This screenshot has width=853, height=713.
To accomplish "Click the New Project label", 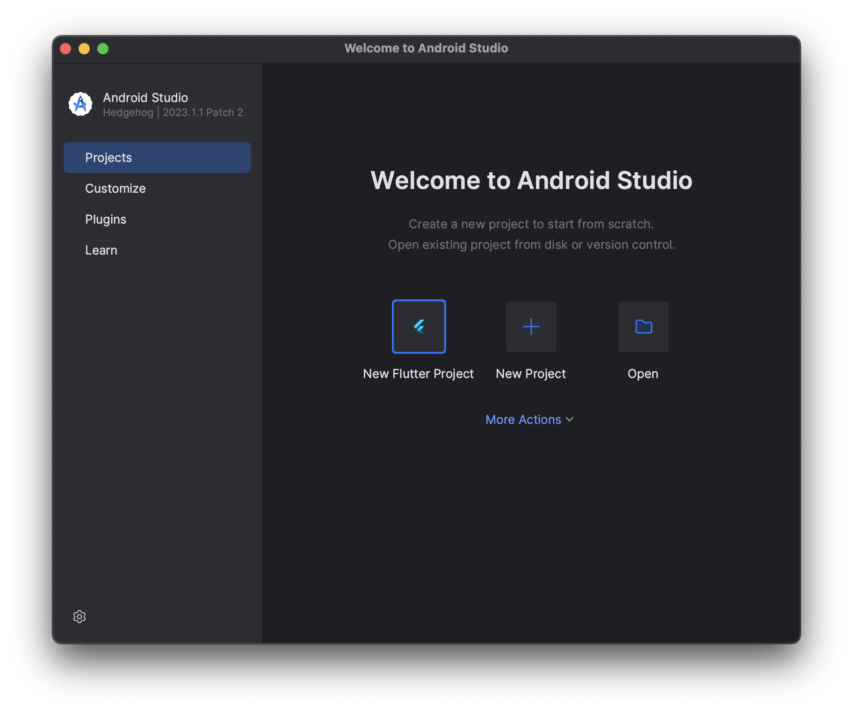I will [530, 373].
